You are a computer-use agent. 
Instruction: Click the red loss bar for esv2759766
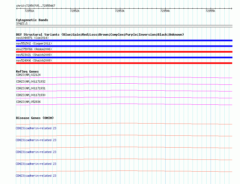(124, 52)
